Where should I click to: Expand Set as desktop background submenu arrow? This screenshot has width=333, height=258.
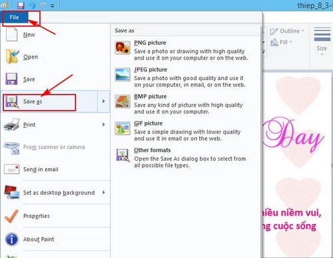pyautogui.click(x=104, y=192)
